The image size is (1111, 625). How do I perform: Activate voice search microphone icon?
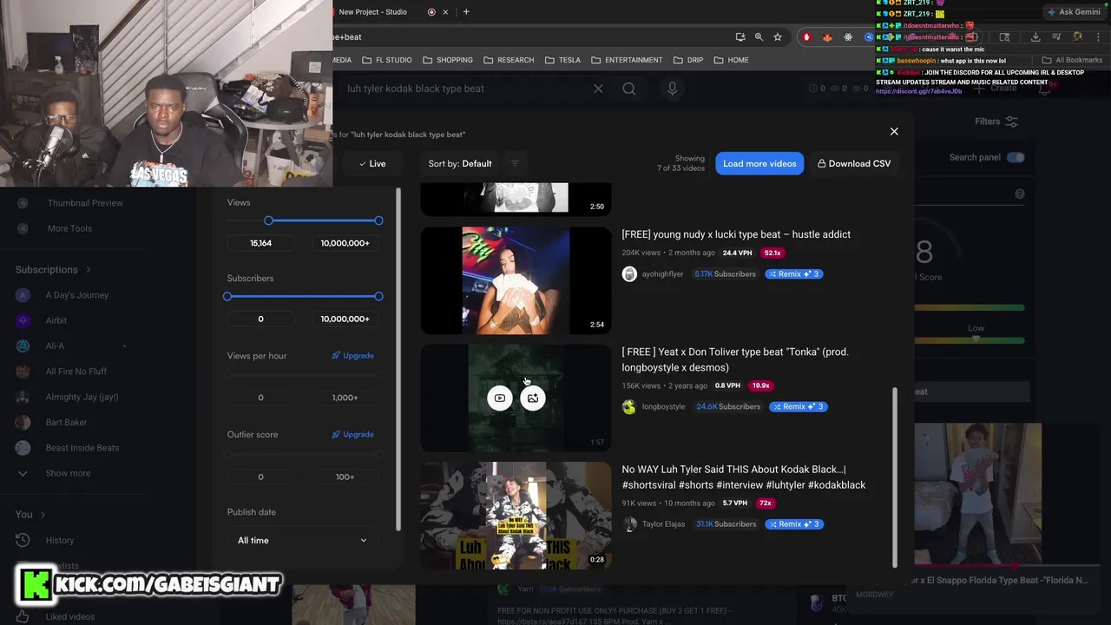(672, 89)
